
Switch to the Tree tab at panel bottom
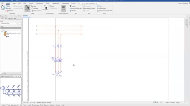coord(2,73)
